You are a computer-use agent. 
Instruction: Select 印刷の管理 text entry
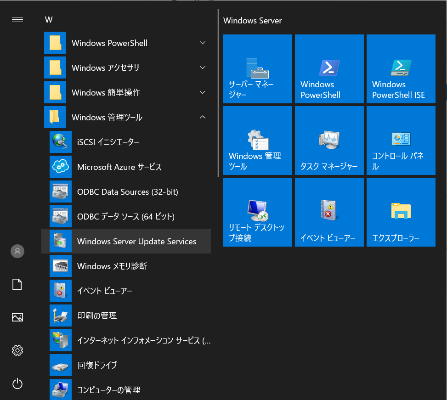click(x=97, y=315)
